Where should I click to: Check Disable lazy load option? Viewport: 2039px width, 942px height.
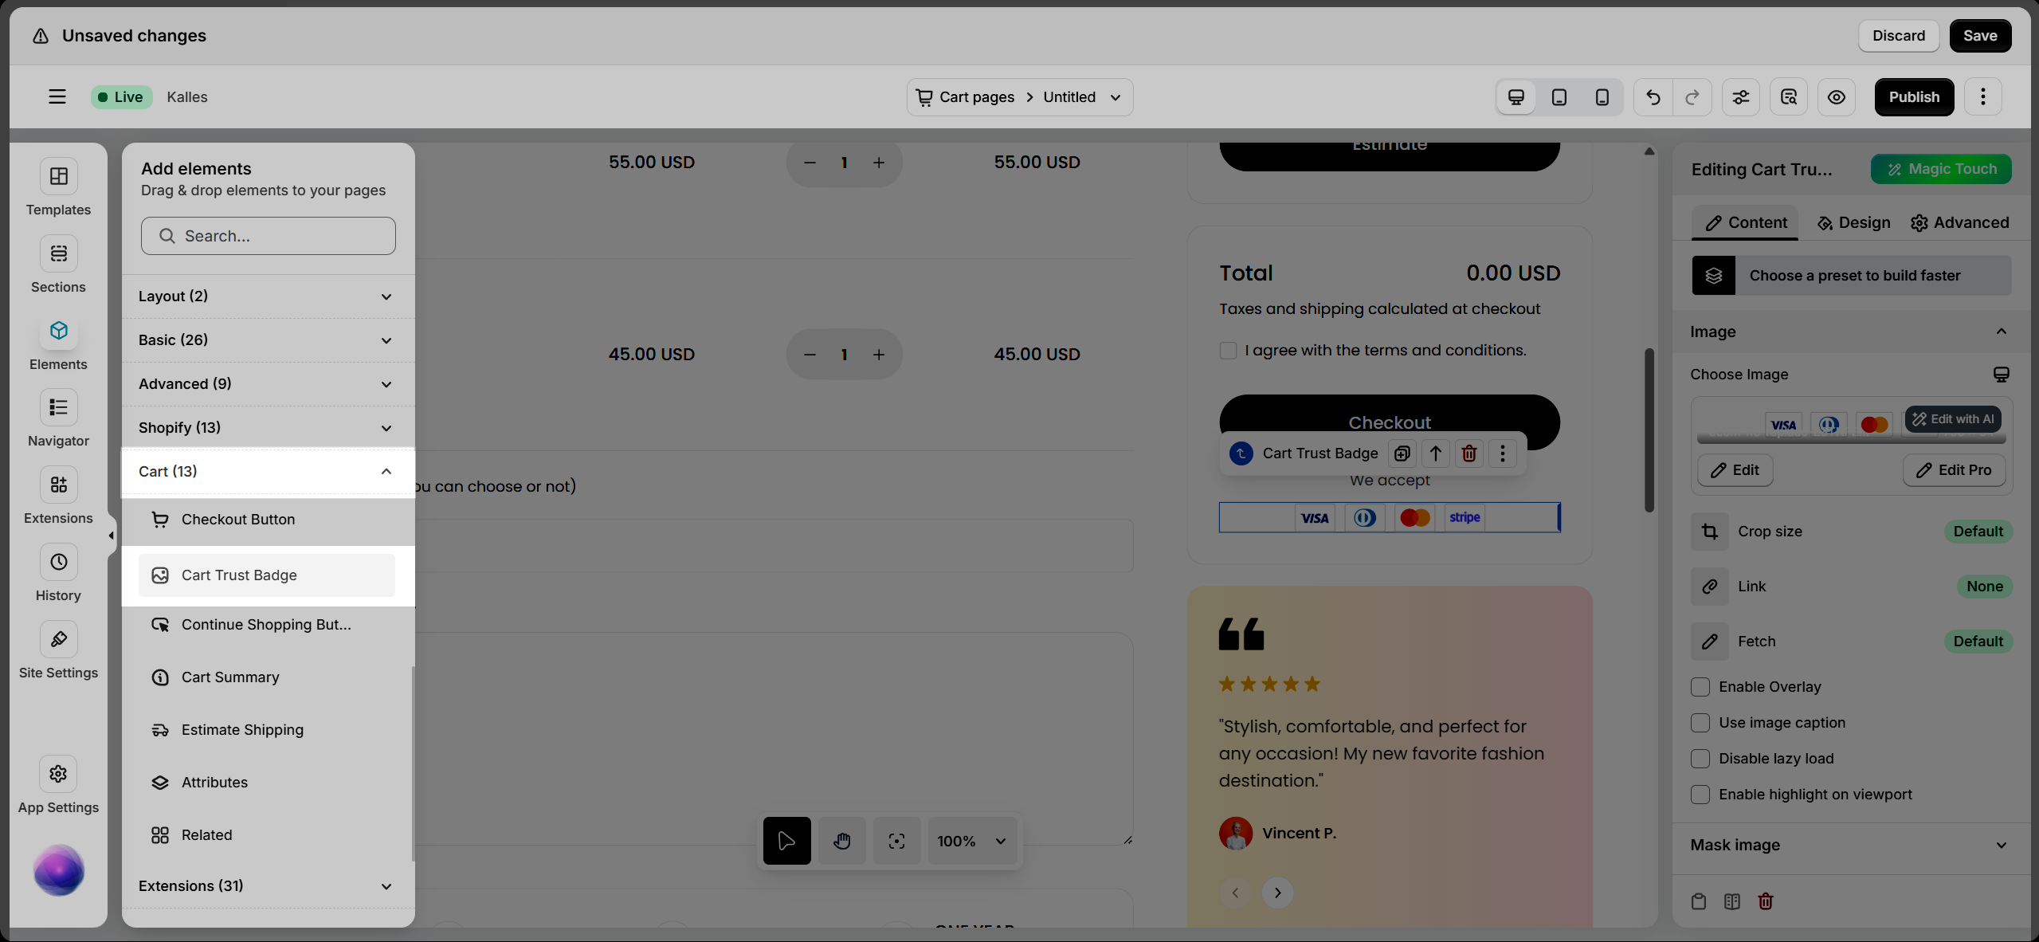pos(1700,759)
